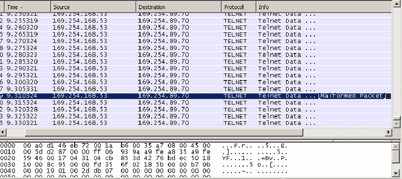Click hex offset 0030 in the bytes pane
This screenshot has height=179, width=402.
point(8,164)
